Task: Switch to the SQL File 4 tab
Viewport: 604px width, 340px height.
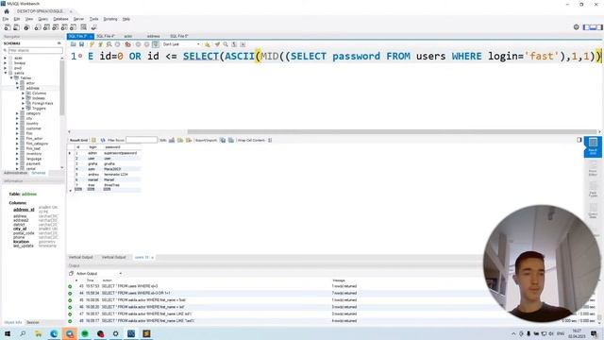Action: click(105, 36)
